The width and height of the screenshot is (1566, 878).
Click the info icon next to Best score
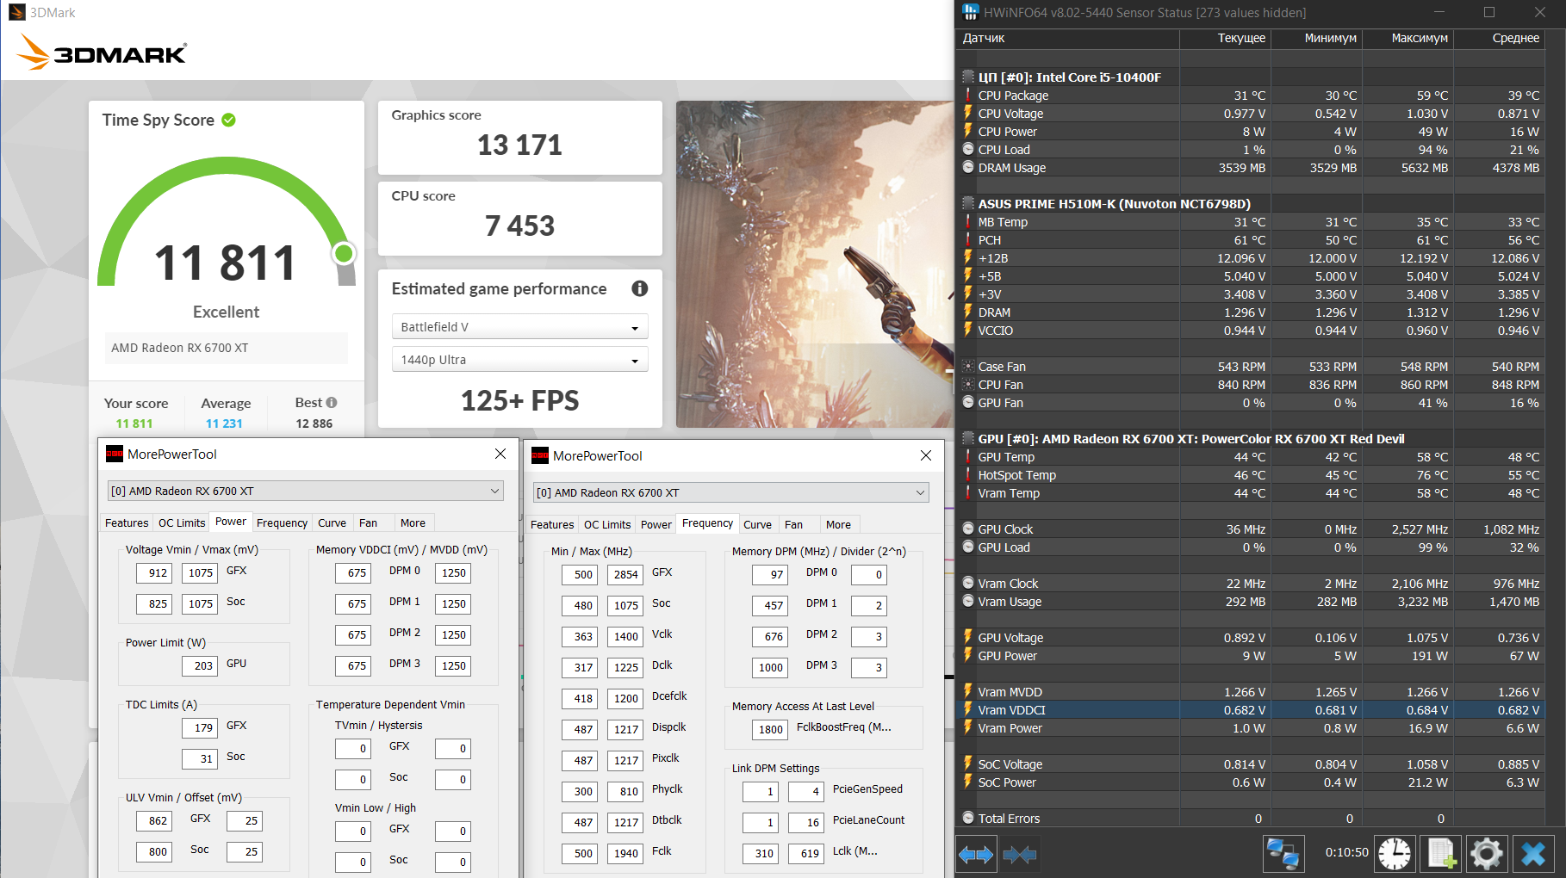point(332,402)
